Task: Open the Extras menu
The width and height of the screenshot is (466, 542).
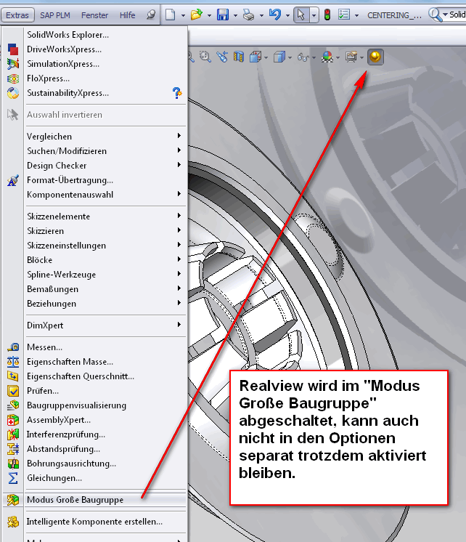Action: coord(17,15)
